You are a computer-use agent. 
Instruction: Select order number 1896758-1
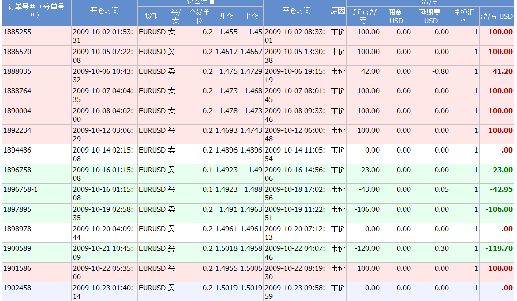pos(20,190)
